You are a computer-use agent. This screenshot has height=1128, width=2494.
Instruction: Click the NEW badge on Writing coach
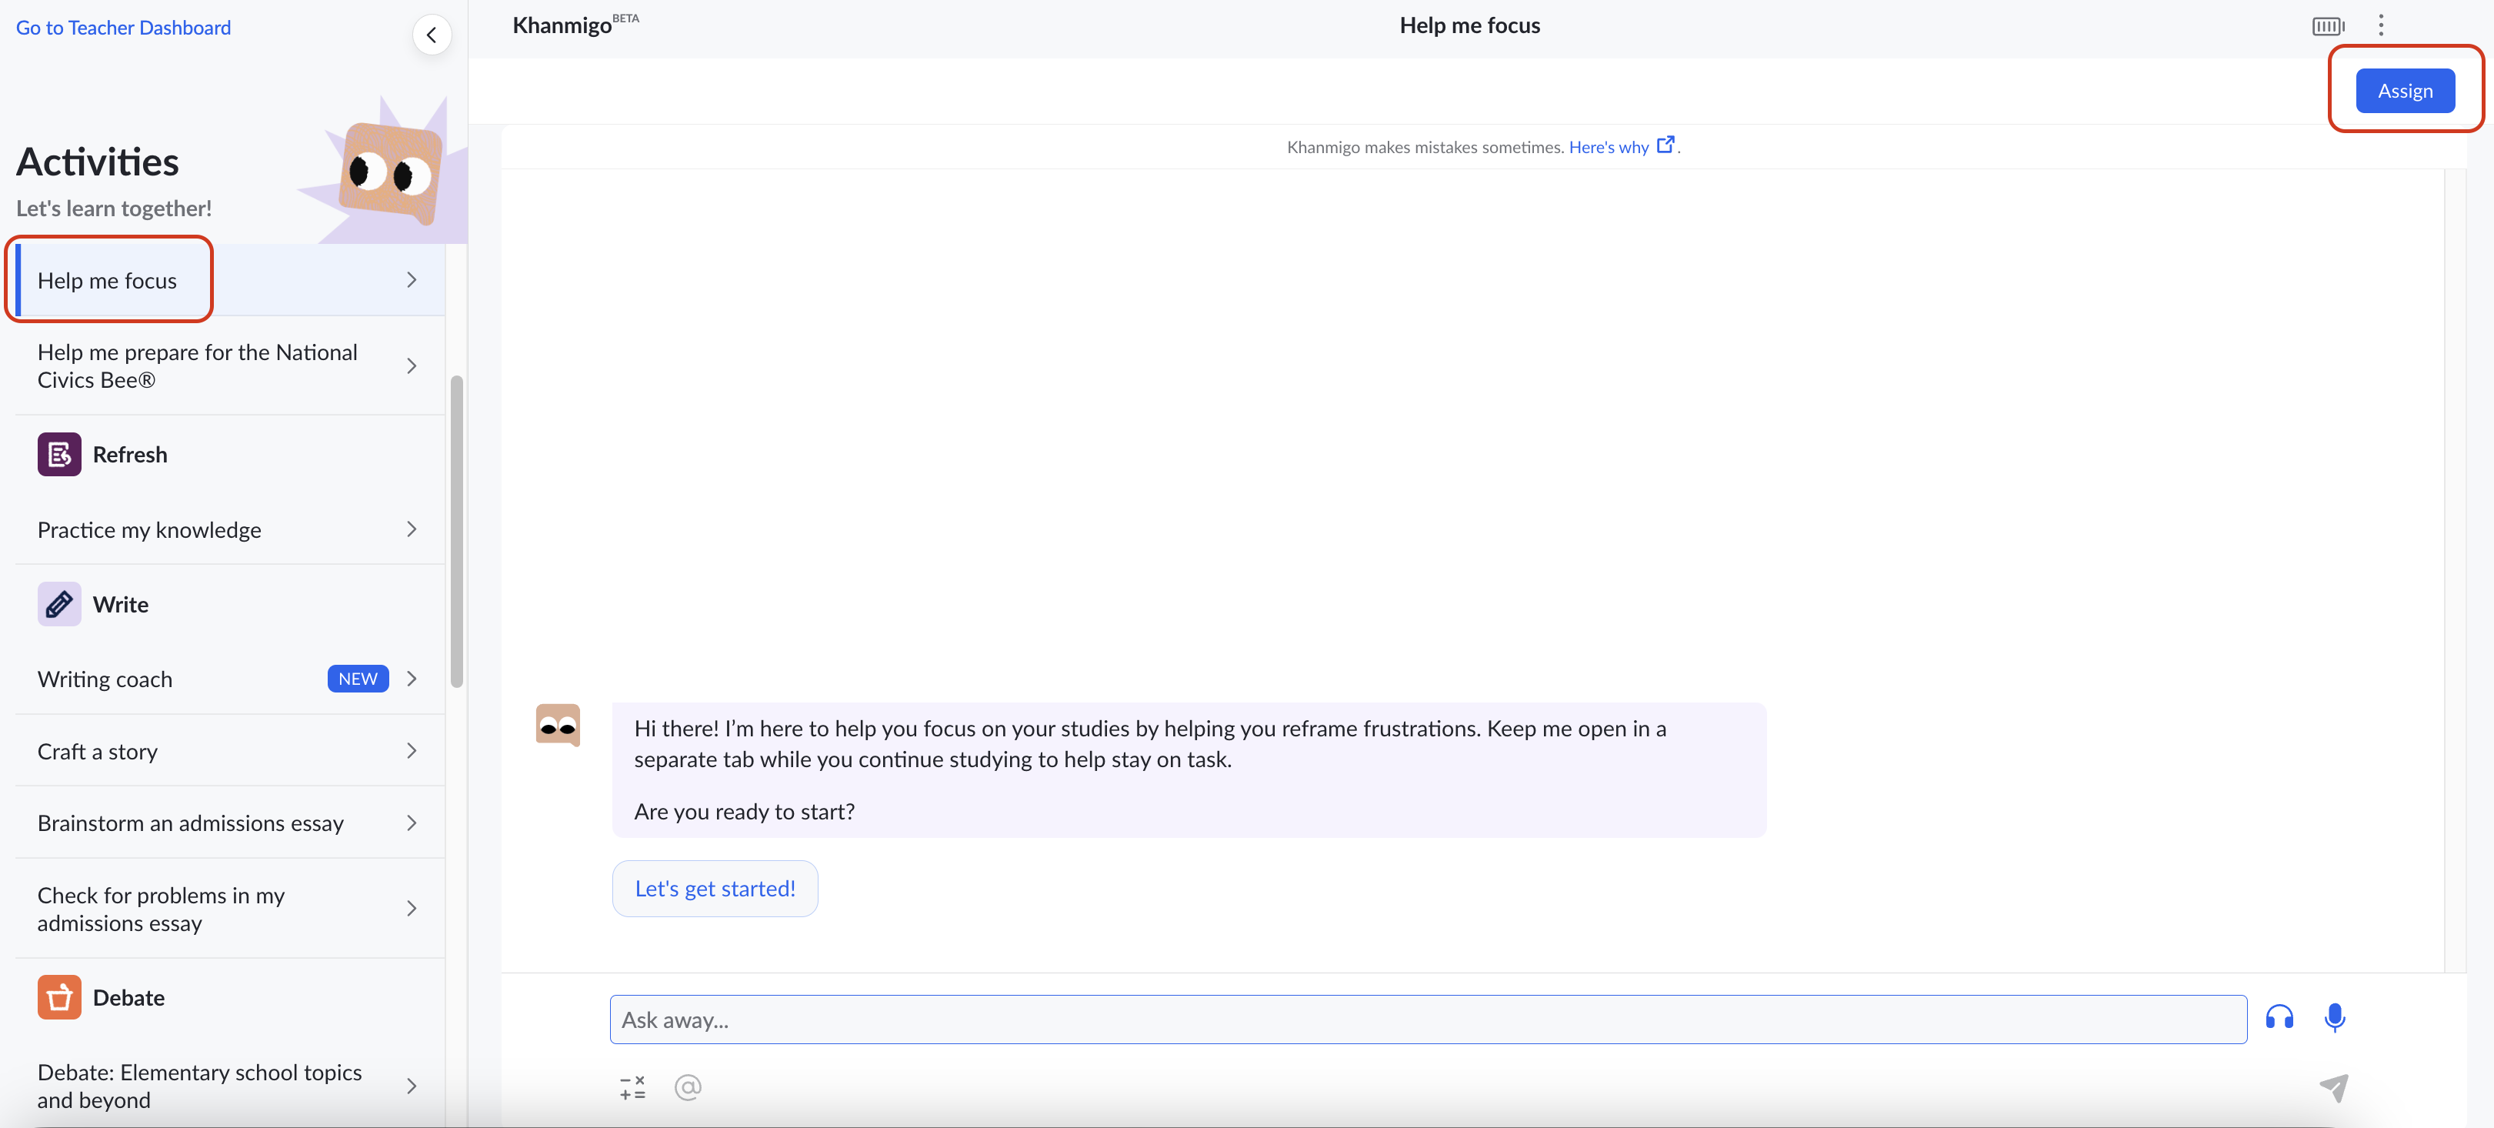(357, 679)
